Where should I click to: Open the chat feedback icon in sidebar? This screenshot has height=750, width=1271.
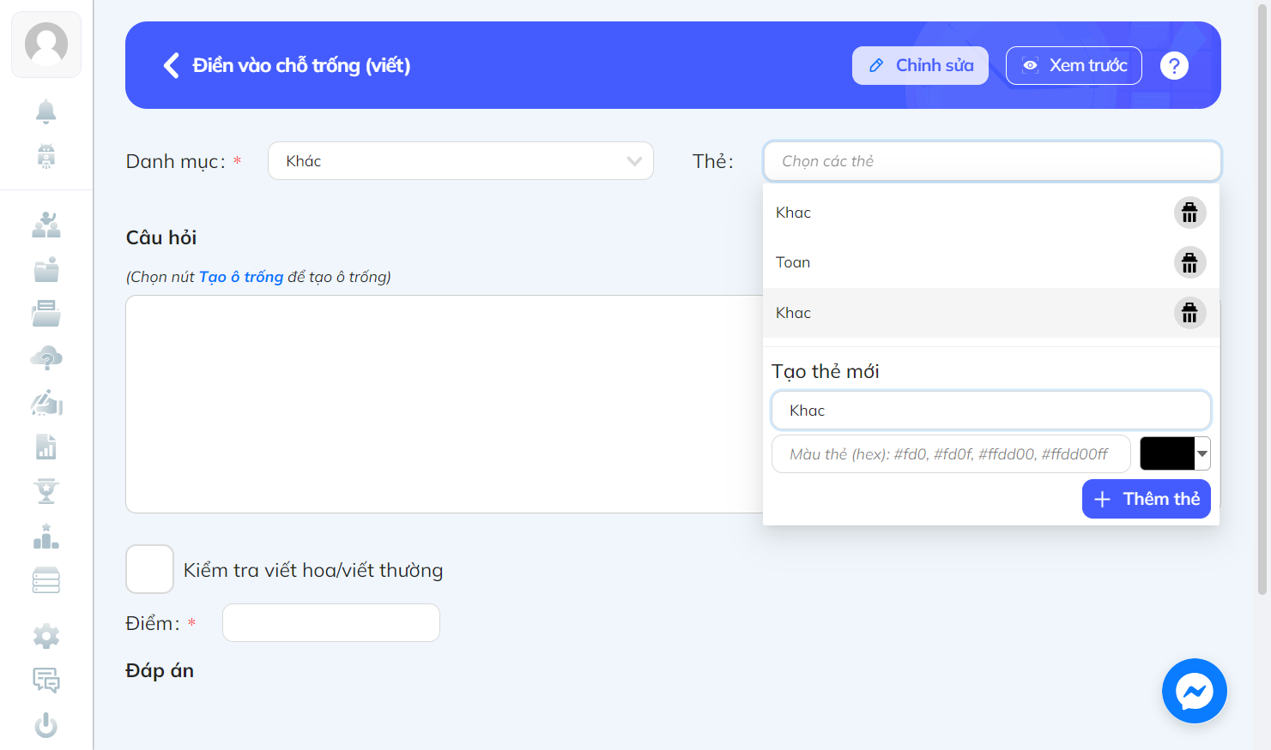46,681
